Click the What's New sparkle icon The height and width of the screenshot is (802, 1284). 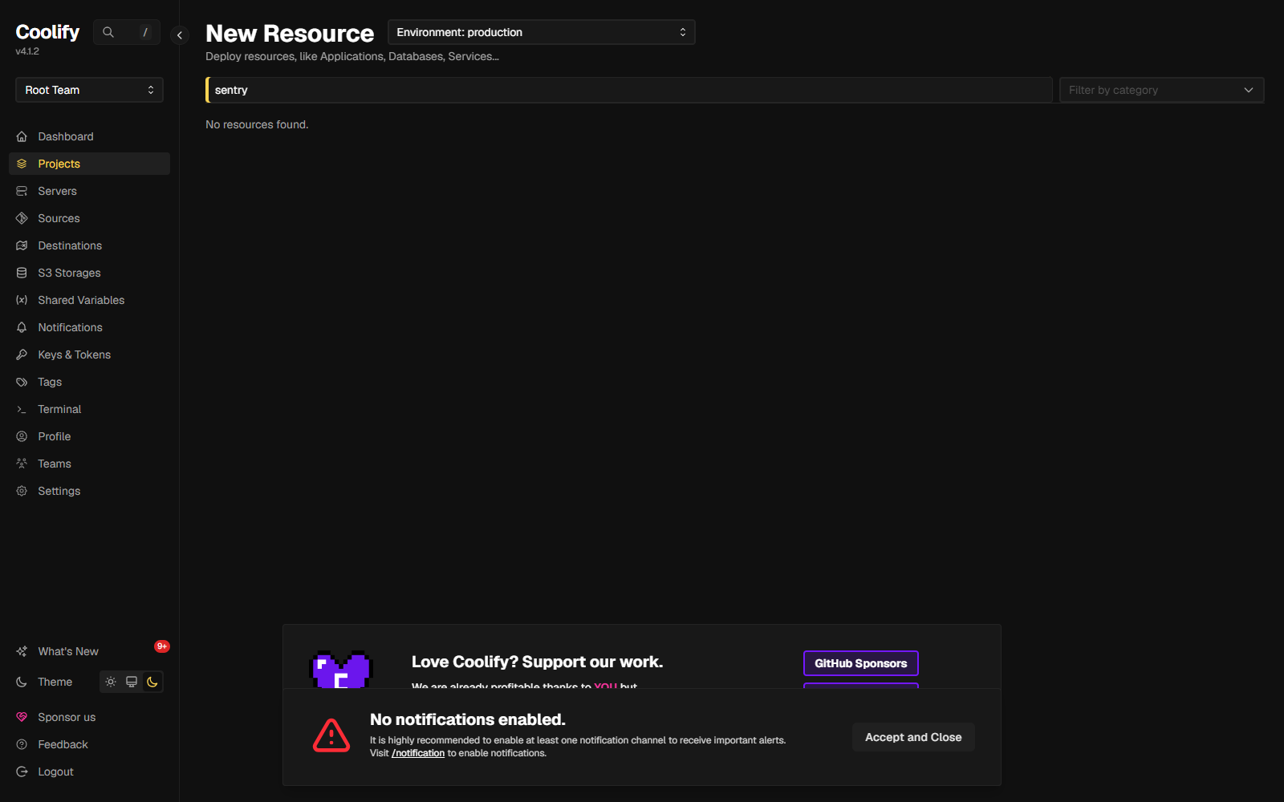(x=22, y=651)
